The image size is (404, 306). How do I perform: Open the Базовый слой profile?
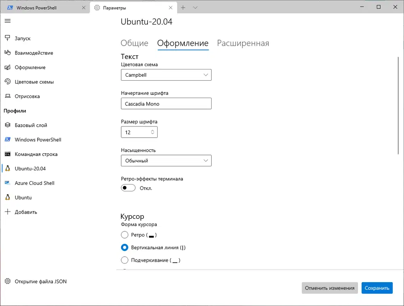(31, 125)
